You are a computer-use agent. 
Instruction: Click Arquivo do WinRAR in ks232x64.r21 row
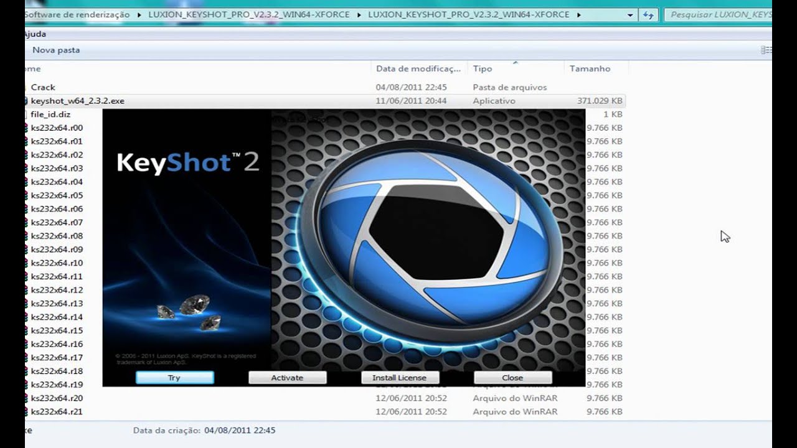515,412
